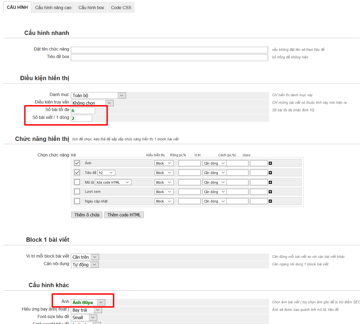
Task: Open the Block display dropdown in Ảnh row
Action: [164, 163]
